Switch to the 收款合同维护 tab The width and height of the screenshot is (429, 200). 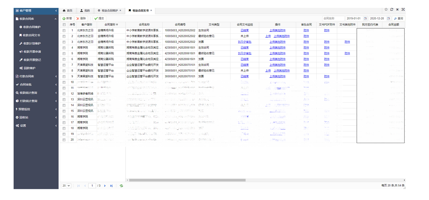[x=109, y=11]
